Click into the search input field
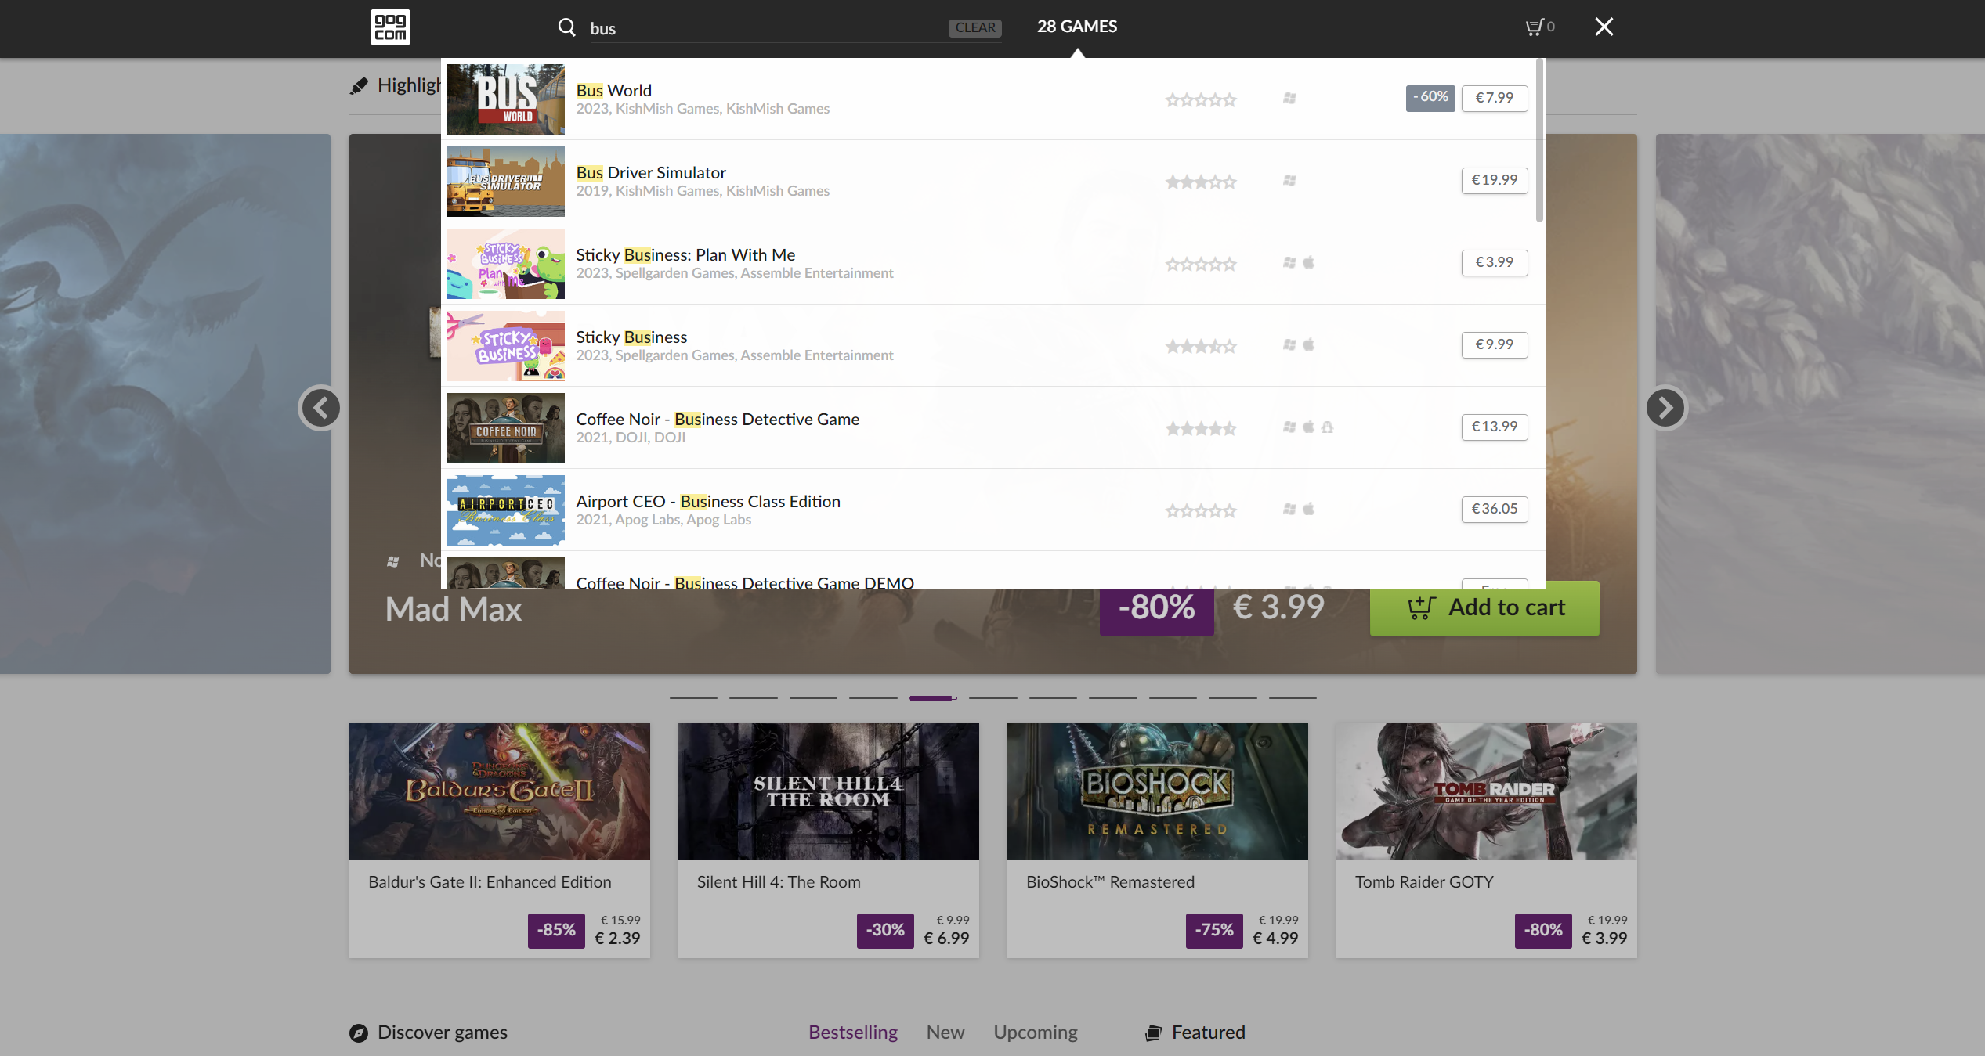 coord(768,28)
